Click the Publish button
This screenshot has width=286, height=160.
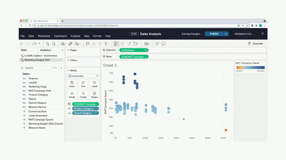point(214,34)
